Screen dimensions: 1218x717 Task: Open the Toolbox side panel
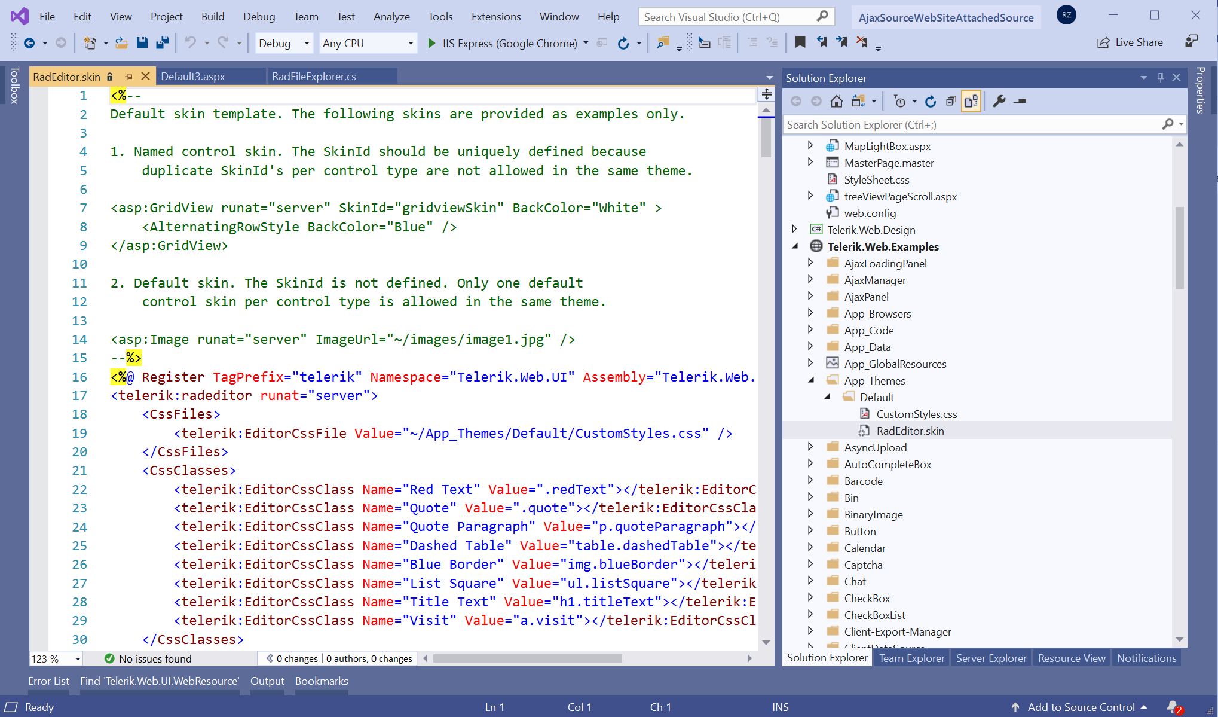(x=14, y=85)
